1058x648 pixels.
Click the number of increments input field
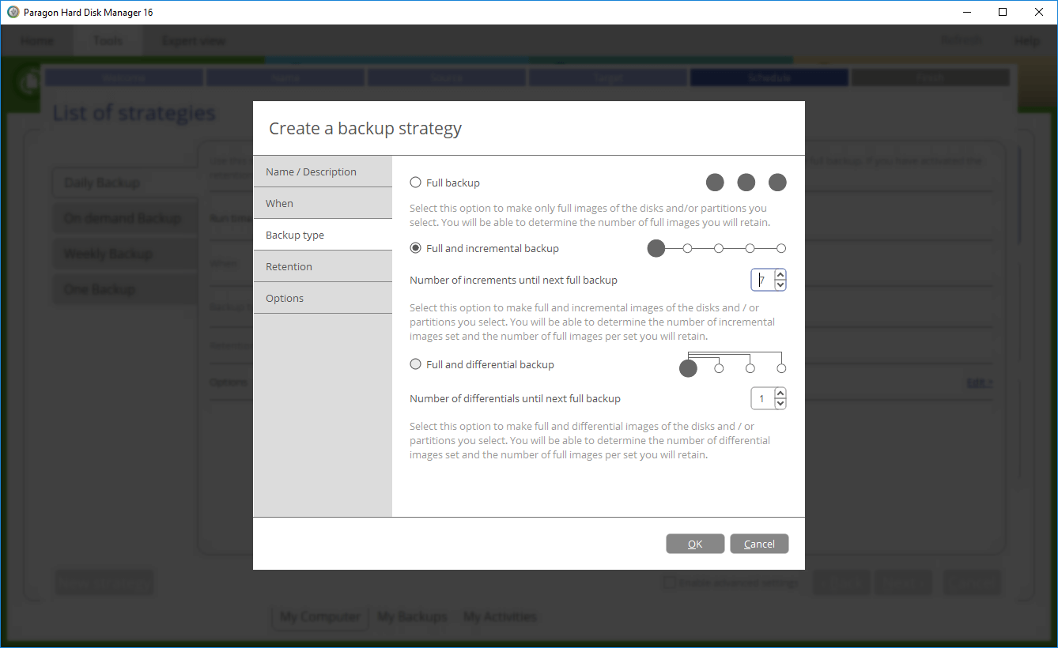point(763,280)
